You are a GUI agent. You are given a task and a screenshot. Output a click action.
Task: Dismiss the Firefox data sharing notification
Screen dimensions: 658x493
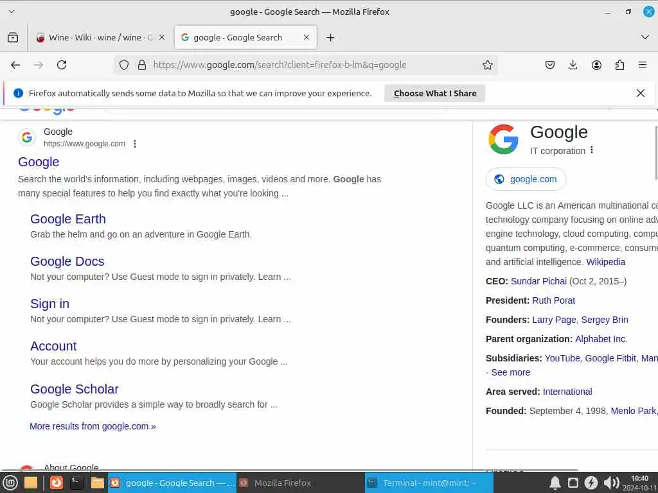tap(641, 93)
